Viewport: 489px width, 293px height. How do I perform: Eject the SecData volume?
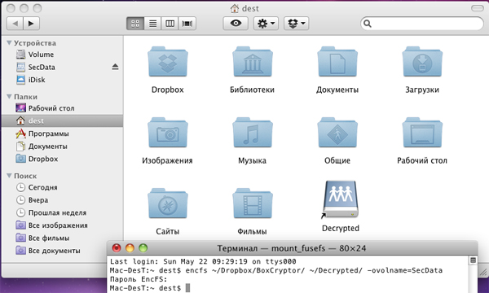click(115, 67)
